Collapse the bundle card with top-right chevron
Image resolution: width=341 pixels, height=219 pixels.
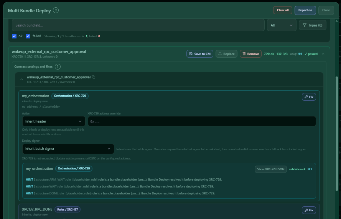[x=323, y=54]
